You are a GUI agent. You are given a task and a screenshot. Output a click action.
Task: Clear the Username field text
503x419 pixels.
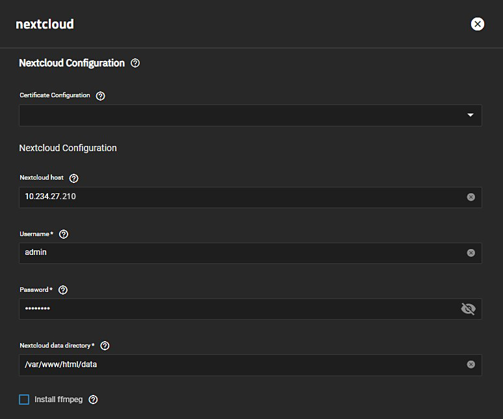[x=471, y=253]
